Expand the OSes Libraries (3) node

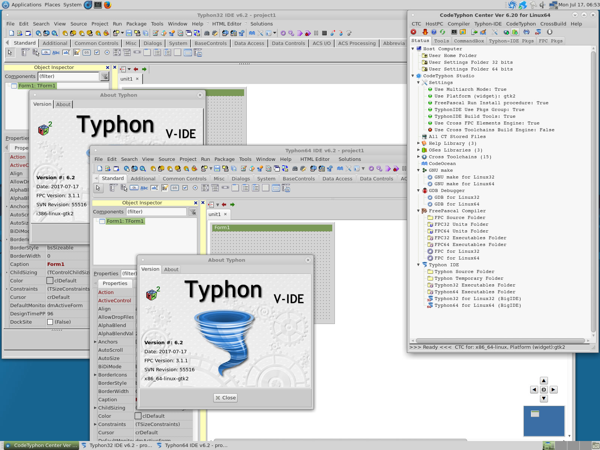pyautogui.click(x=418, y=150)
